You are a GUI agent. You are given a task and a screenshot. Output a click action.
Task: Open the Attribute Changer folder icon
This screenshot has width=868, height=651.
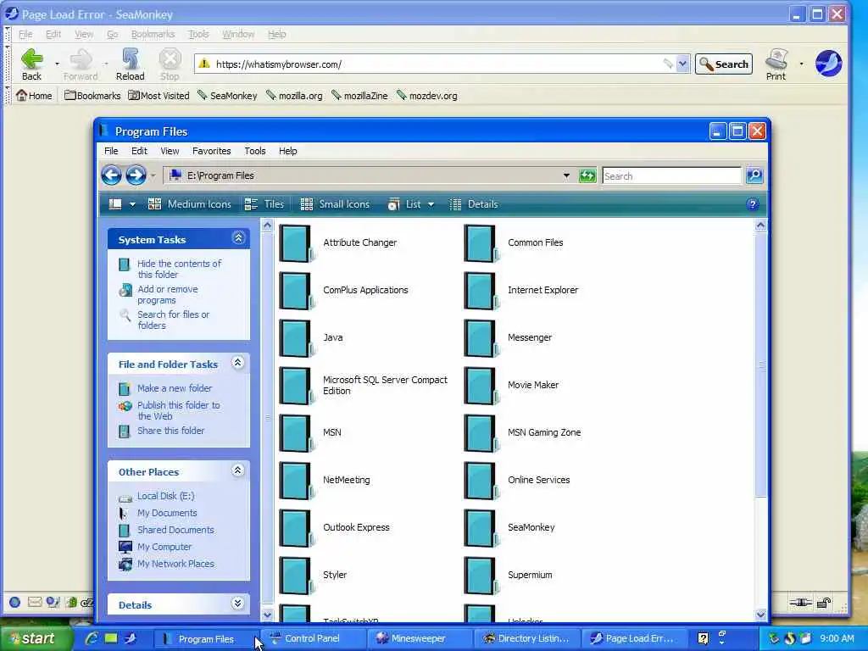tap(295, 243)
